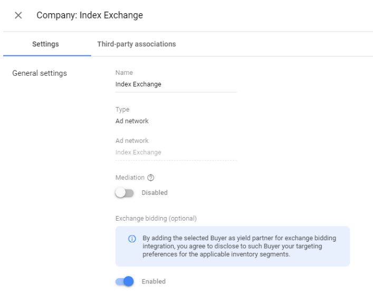Enable the Mediation toggle switch

pyautogui.click(x=125, y=193)
